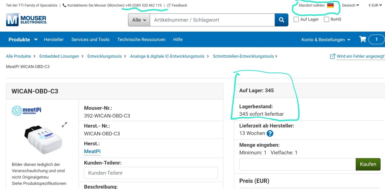
Task: Click the magnifying glass search button
Action: coord(281,20)
